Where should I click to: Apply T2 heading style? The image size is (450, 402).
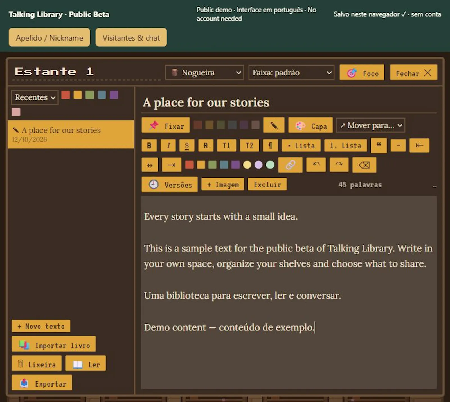pyautogui.click(x=249, y=145)
